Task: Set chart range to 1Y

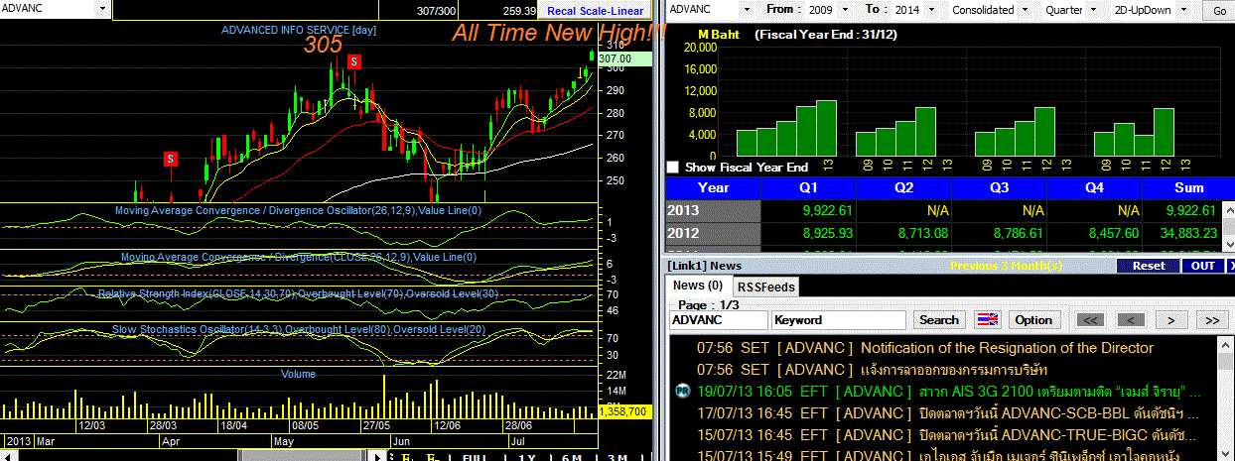Action: (x=527, y=457)
